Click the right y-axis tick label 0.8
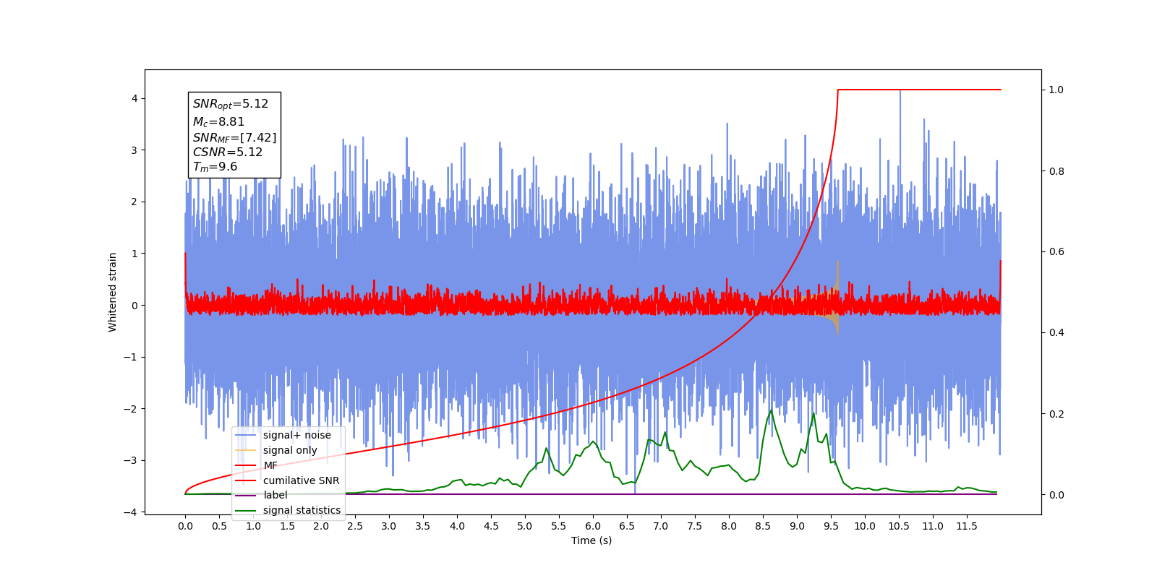 point(1056,171)
